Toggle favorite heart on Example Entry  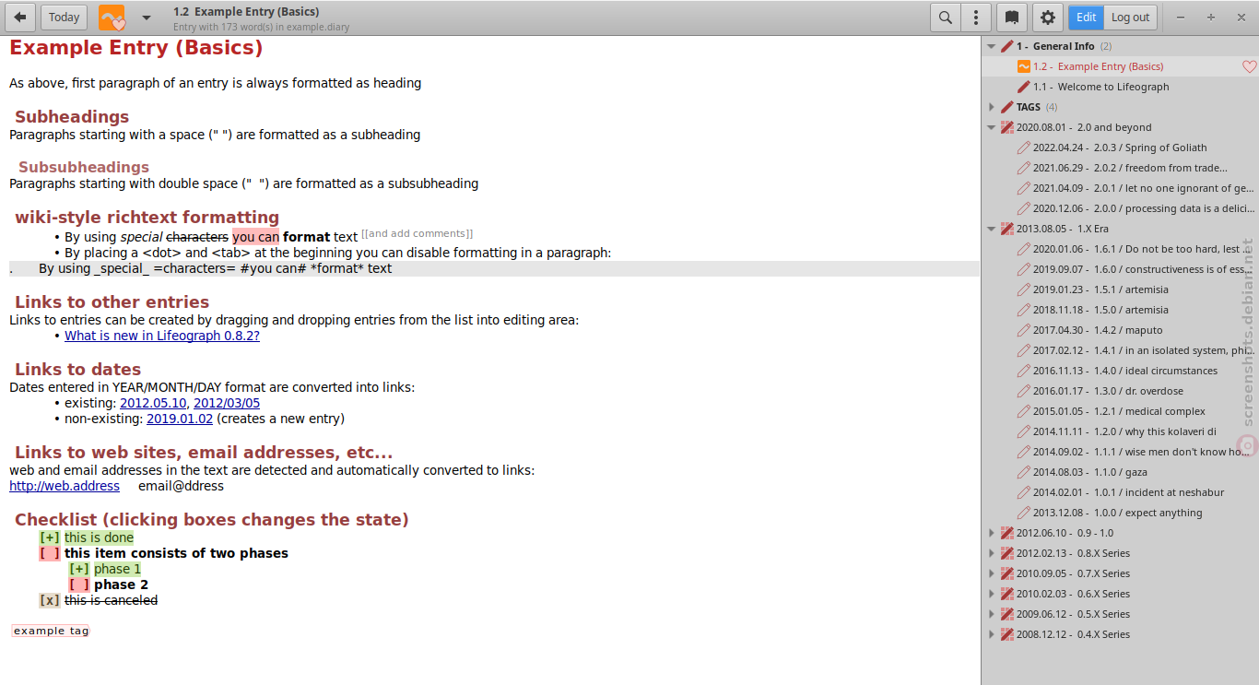1249,66
